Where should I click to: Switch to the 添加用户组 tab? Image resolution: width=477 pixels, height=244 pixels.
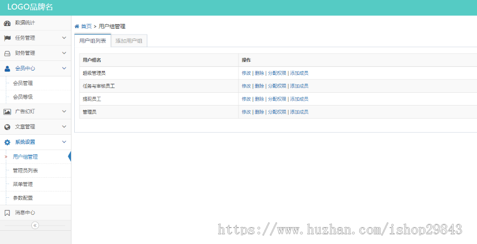[129, 41]
